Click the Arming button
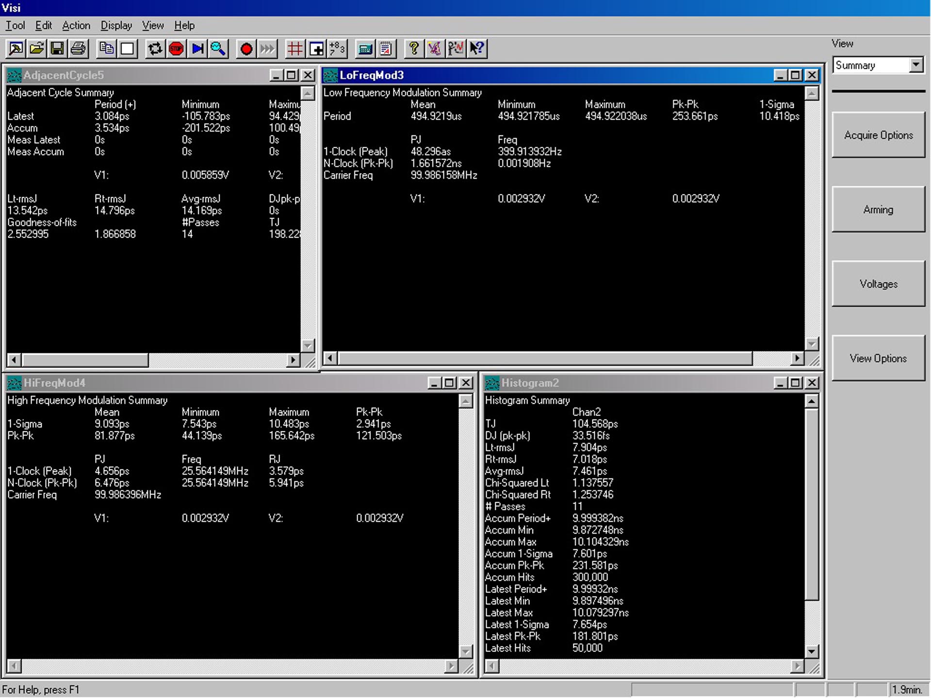 878,209
